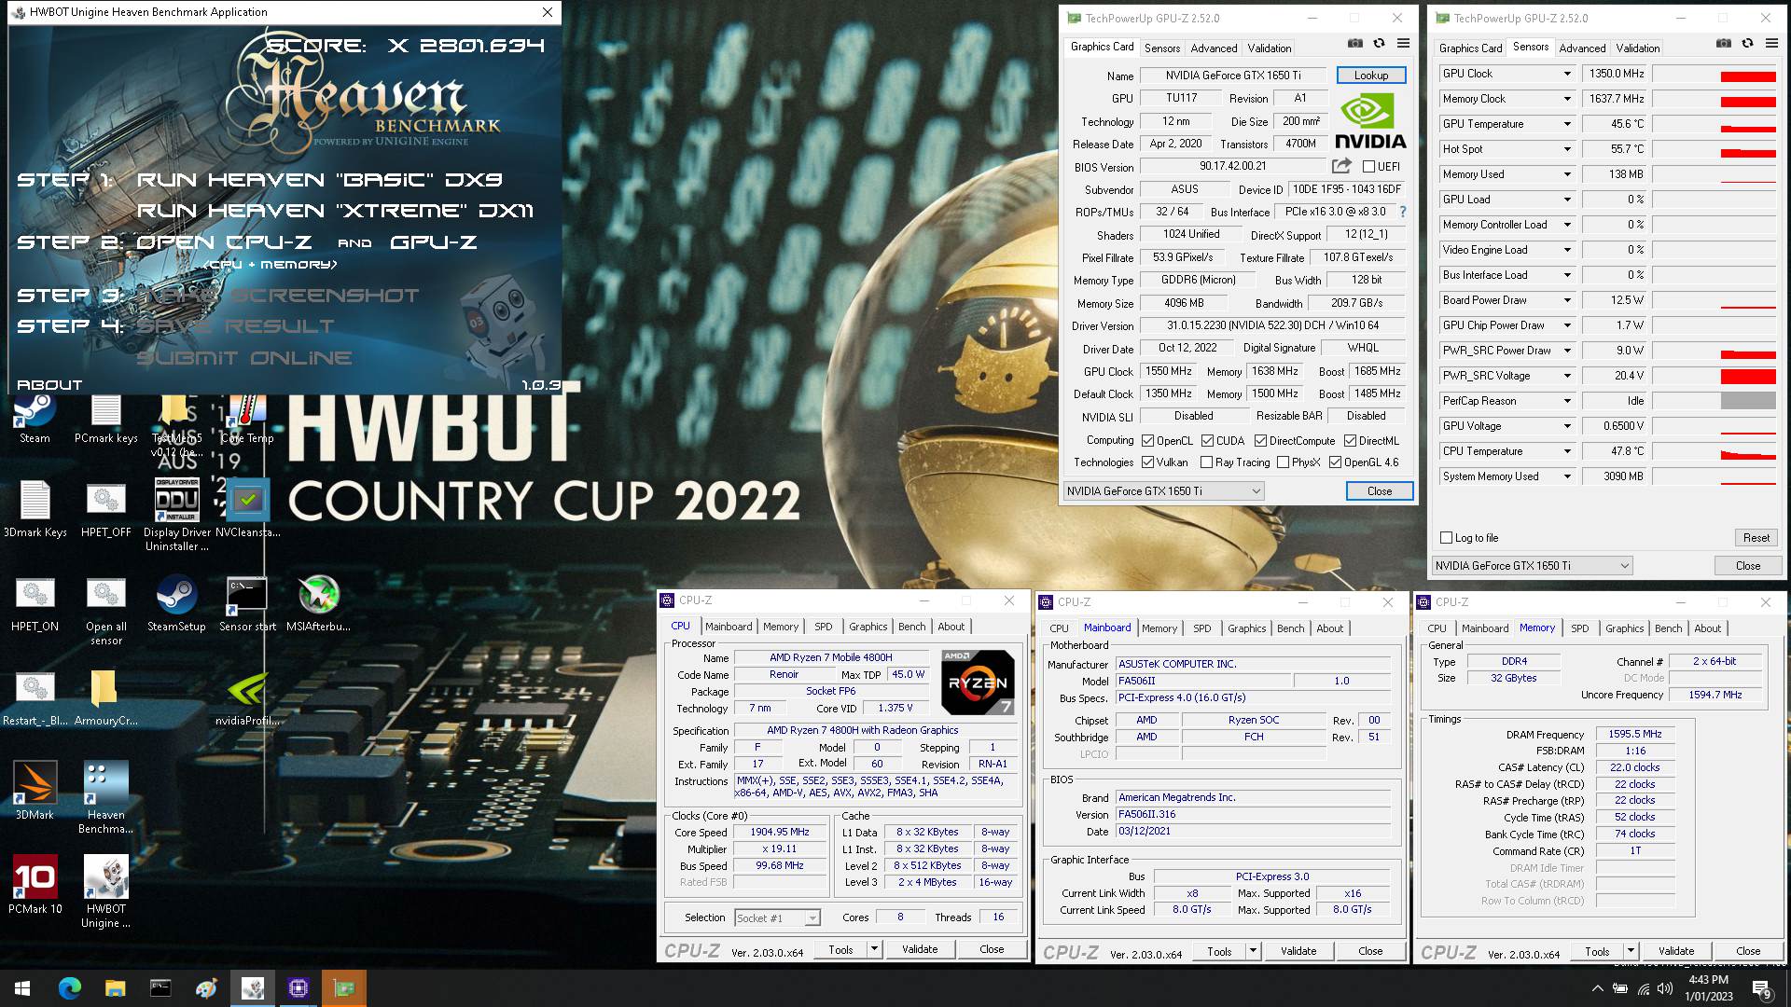Open Bench tab in the CPU-Z Mainboard window

point(1290,628)
